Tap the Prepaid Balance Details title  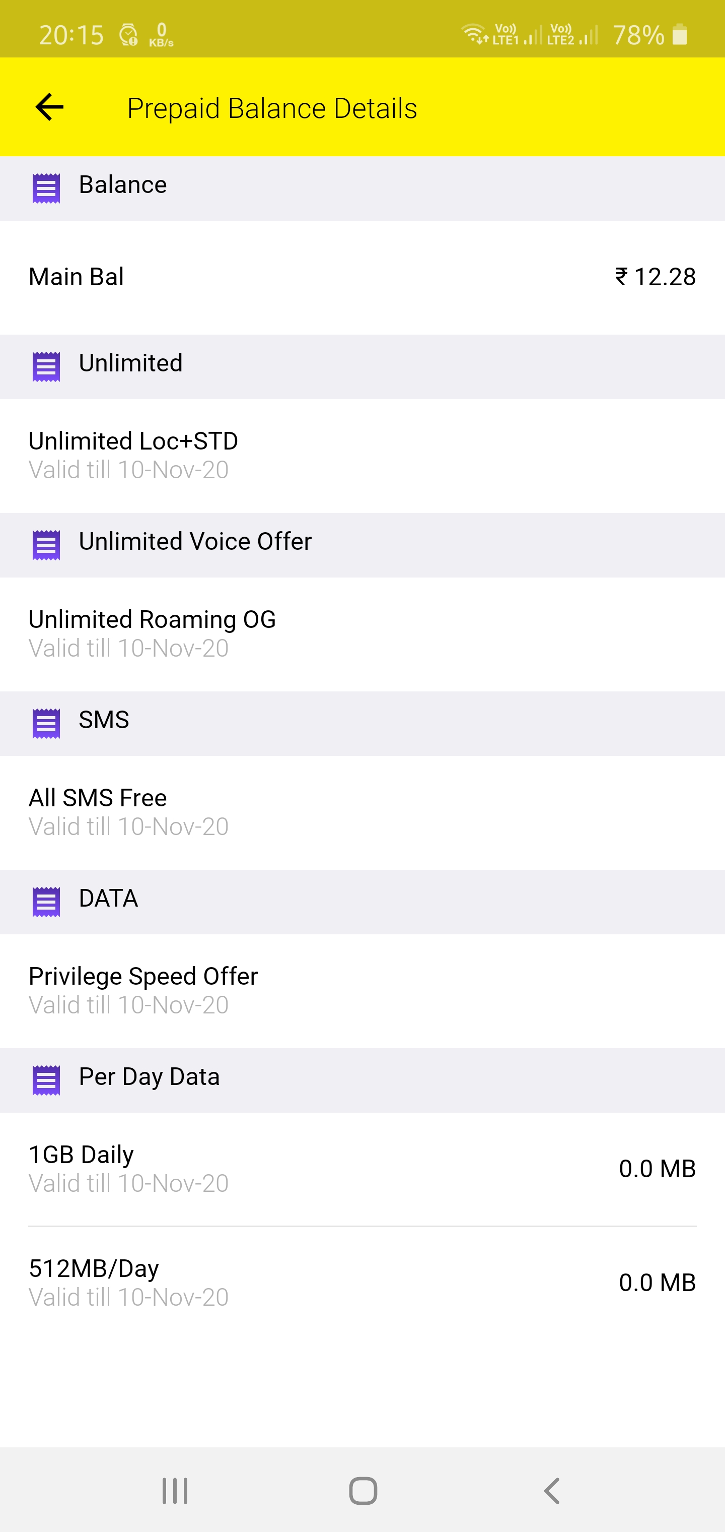point(271,108)
